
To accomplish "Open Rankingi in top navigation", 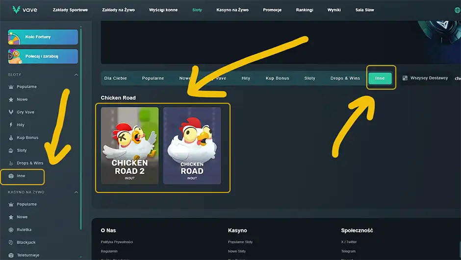I will [x=305, y=10].
